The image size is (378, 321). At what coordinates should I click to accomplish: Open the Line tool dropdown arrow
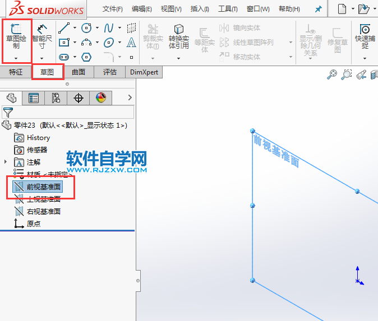point(75,28)
